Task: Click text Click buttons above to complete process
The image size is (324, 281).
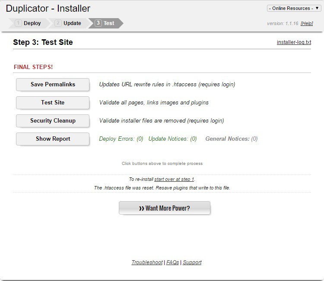Action: (x=162, y=164)
